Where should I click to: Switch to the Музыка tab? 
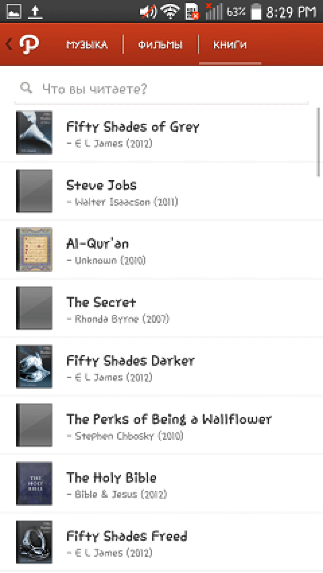pyautogui.click(x=87, y=45)
